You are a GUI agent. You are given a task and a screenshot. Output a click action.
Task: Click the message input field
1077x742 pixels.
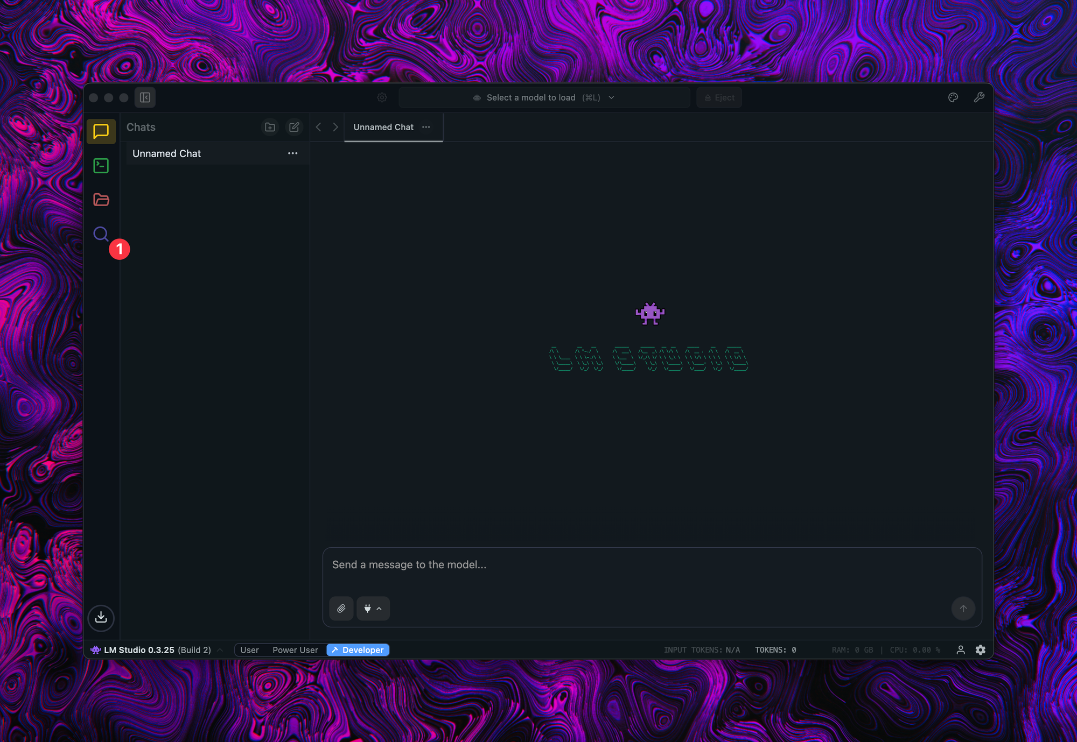coord(652,565)
